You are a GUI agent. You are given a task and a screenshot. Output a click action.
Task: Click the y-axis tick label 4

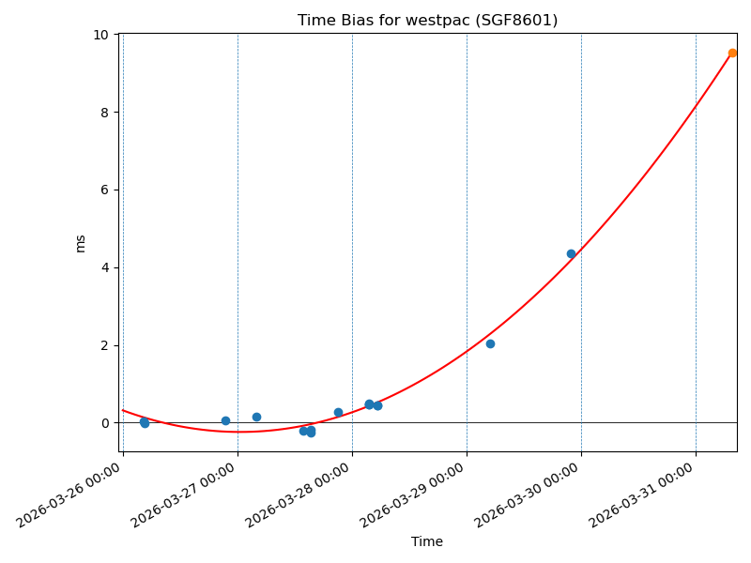105,268
